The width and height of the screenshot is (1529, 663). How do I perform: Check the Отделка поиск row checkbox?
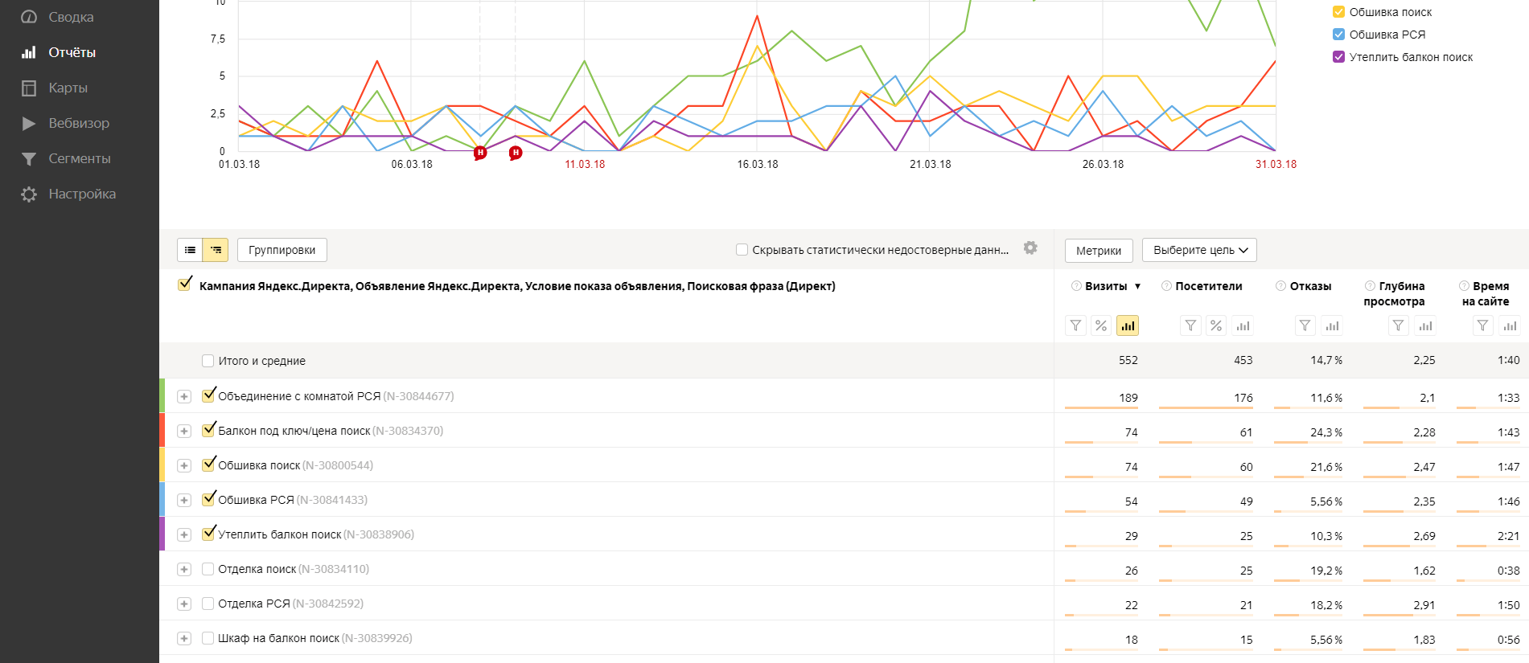pos(208,569)
